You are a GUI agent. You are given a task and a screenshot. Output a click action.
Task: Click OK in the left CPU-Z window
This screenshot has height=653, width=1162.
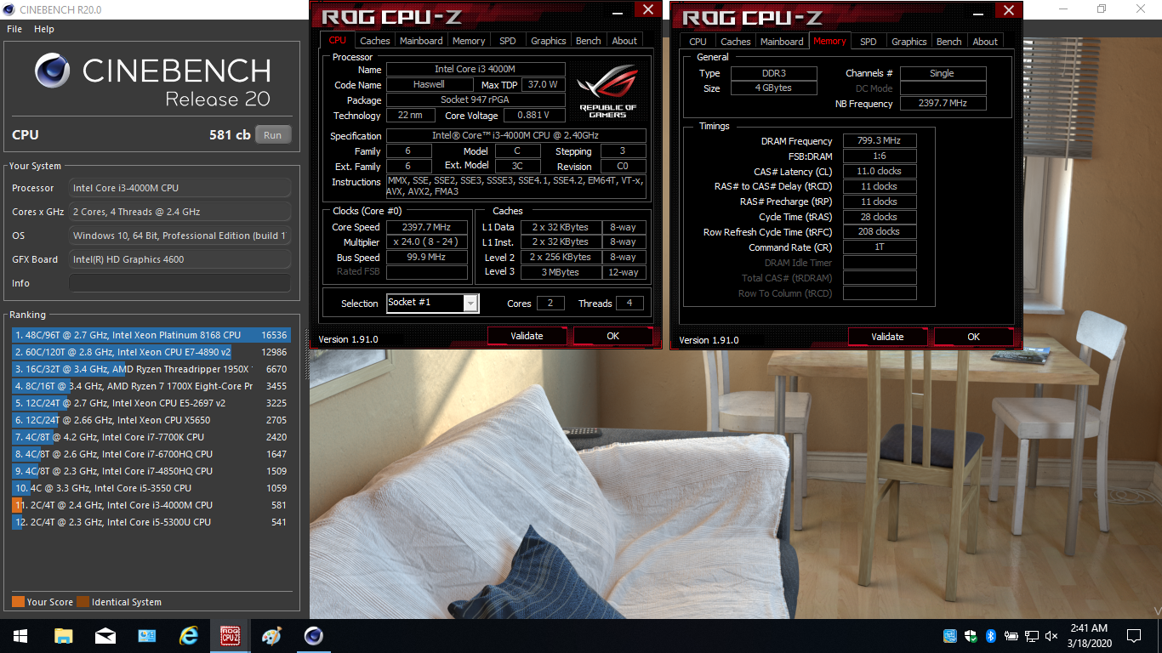(x=612, y=336)
